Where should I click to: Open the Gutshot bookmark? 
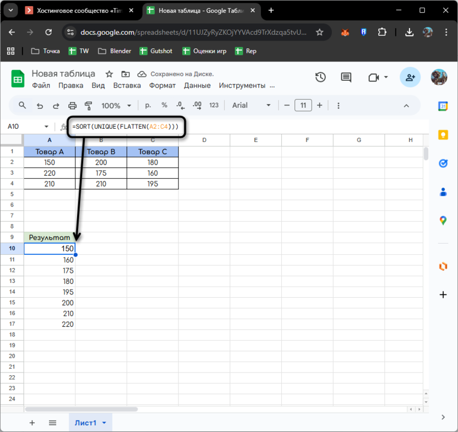click(x=156, y=51)
